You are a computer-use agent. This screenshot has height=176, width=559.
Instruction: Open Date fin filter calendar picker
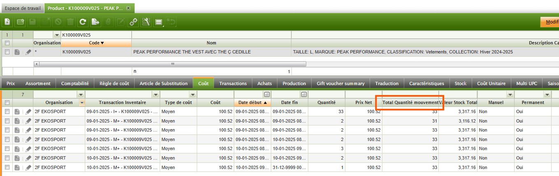pyautogui.click(x=304, y=95)
